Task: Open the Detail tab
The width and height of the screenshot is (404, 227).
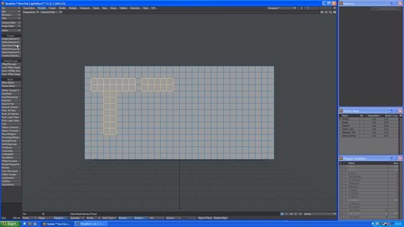Action: pos(96,8)
